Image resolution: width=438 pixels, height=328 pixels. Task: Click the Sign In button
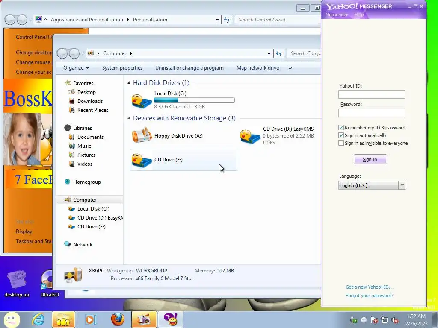(370, 159)
